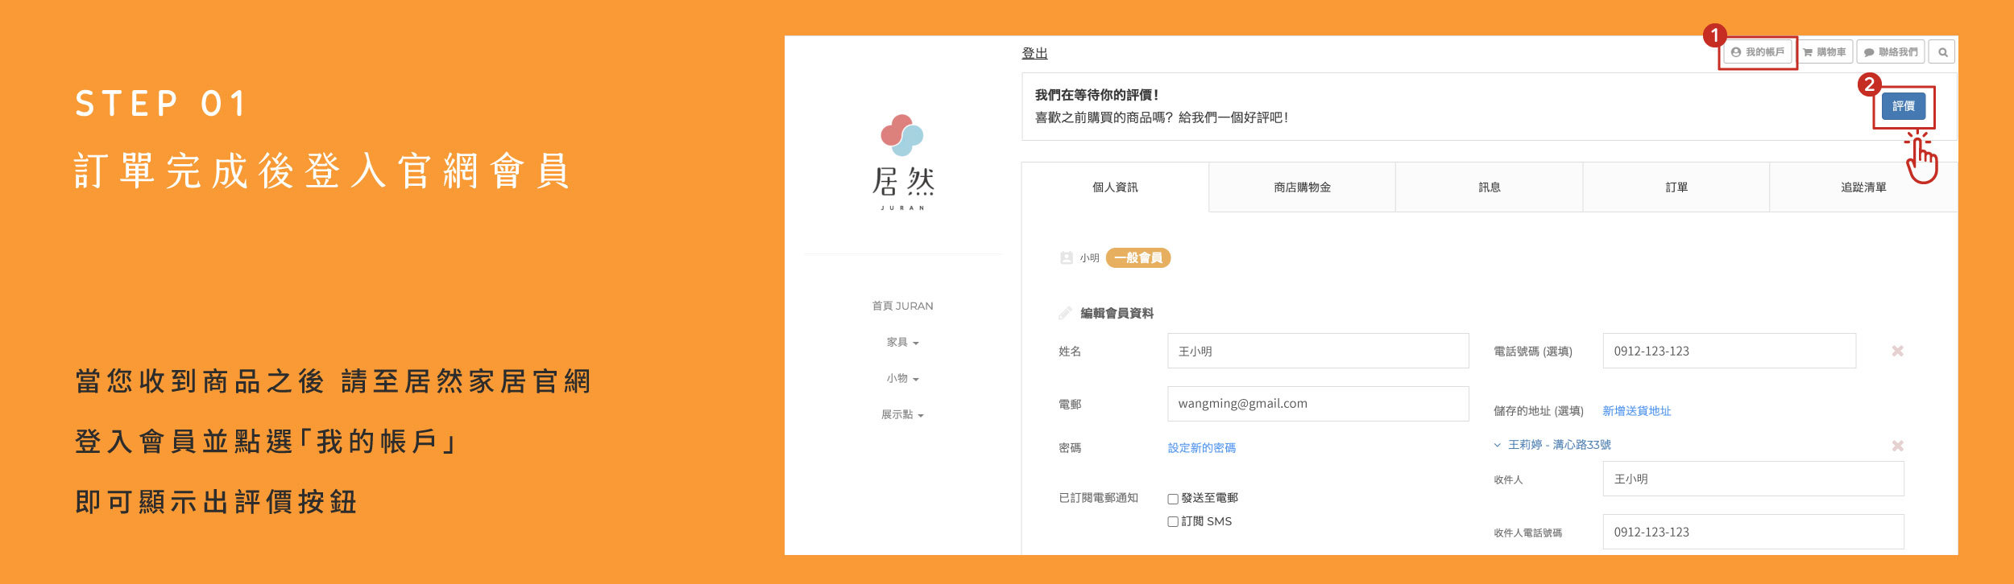Expand the 展示點 dropdown menu

tap(902, 415)
